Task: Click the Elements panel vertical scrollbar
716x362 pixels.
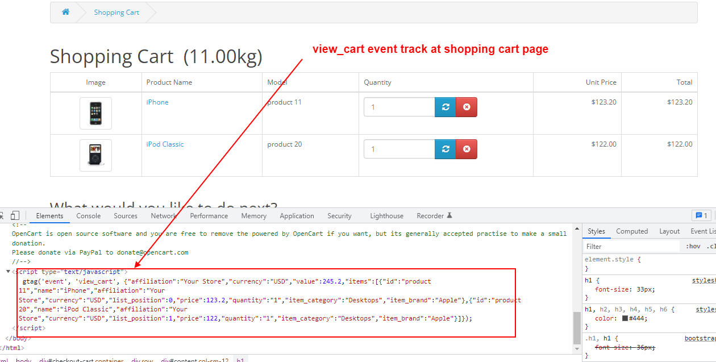Action: click(x=577, y=328)
